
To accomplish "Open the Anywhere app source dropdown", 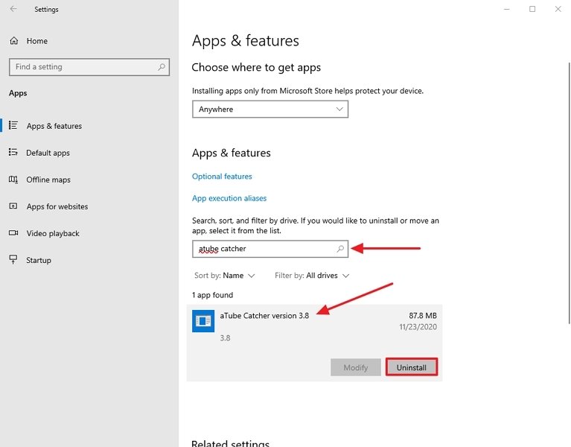I will (x=269, y=110).
